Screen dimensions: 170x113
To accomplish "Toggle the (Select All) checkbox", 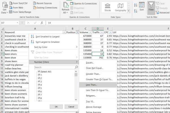I will pyautogui.click(x=39, y=71).
